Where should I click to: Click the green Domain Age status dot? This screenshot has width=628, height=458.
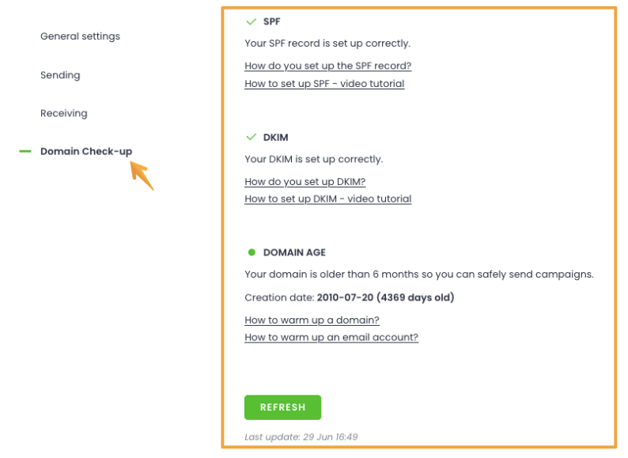pyautogui.click(x=252, y=252)
